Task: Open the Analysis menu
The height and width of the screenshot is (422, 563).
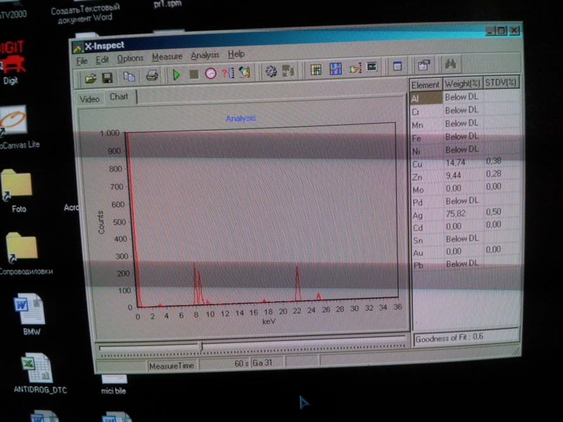Action: click(x=205, y=55)
